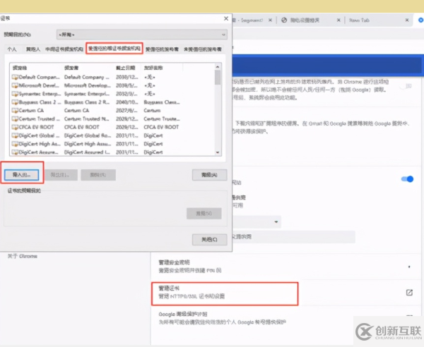The image size is (424, 347).
Task: Close the certificate dialog with X icon
Action: (226, 18)
